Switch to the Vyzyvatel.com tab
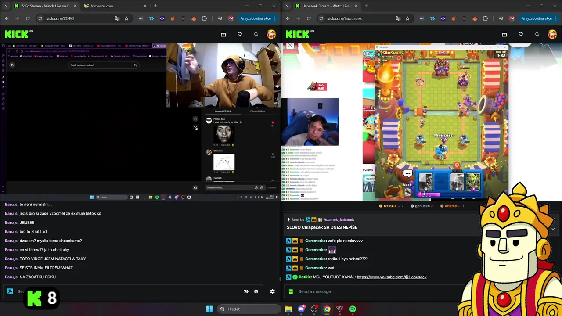Screen dimensions: 562x316 click(x=114, y=6)
